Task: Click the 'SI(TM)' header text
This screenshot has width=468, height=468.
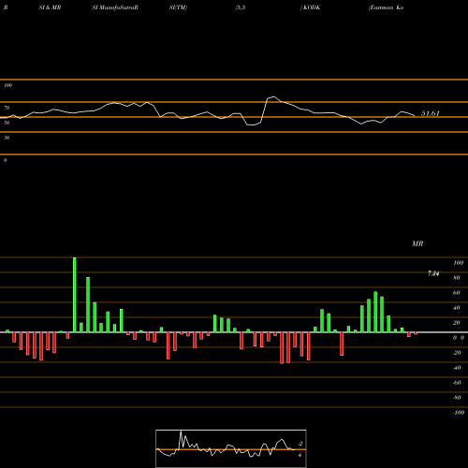Action: [178, 7]
